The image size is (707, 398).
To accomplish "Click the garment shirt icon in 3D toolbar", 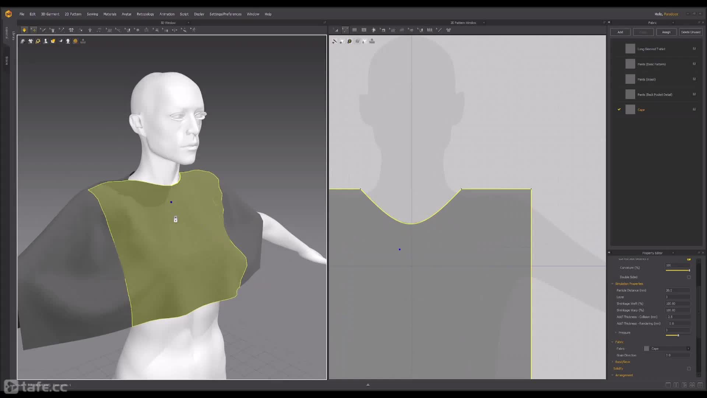I will (x=52, y=30).
